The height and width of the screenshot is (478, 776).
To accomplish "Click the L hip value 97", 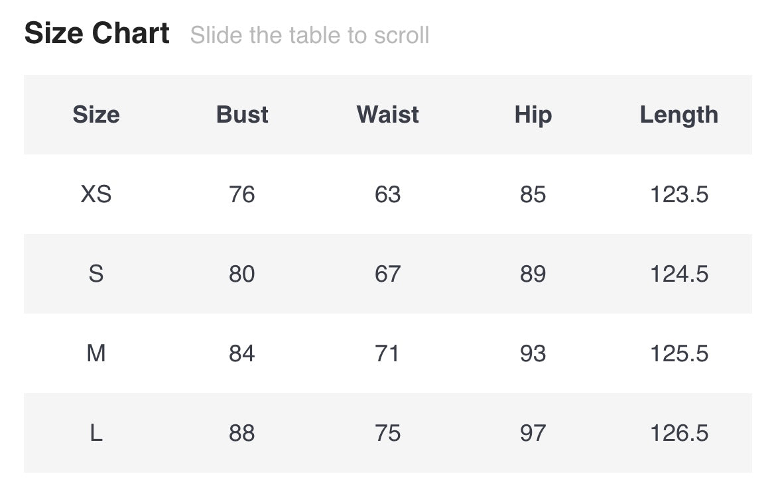I will click(x=533, y=433).
